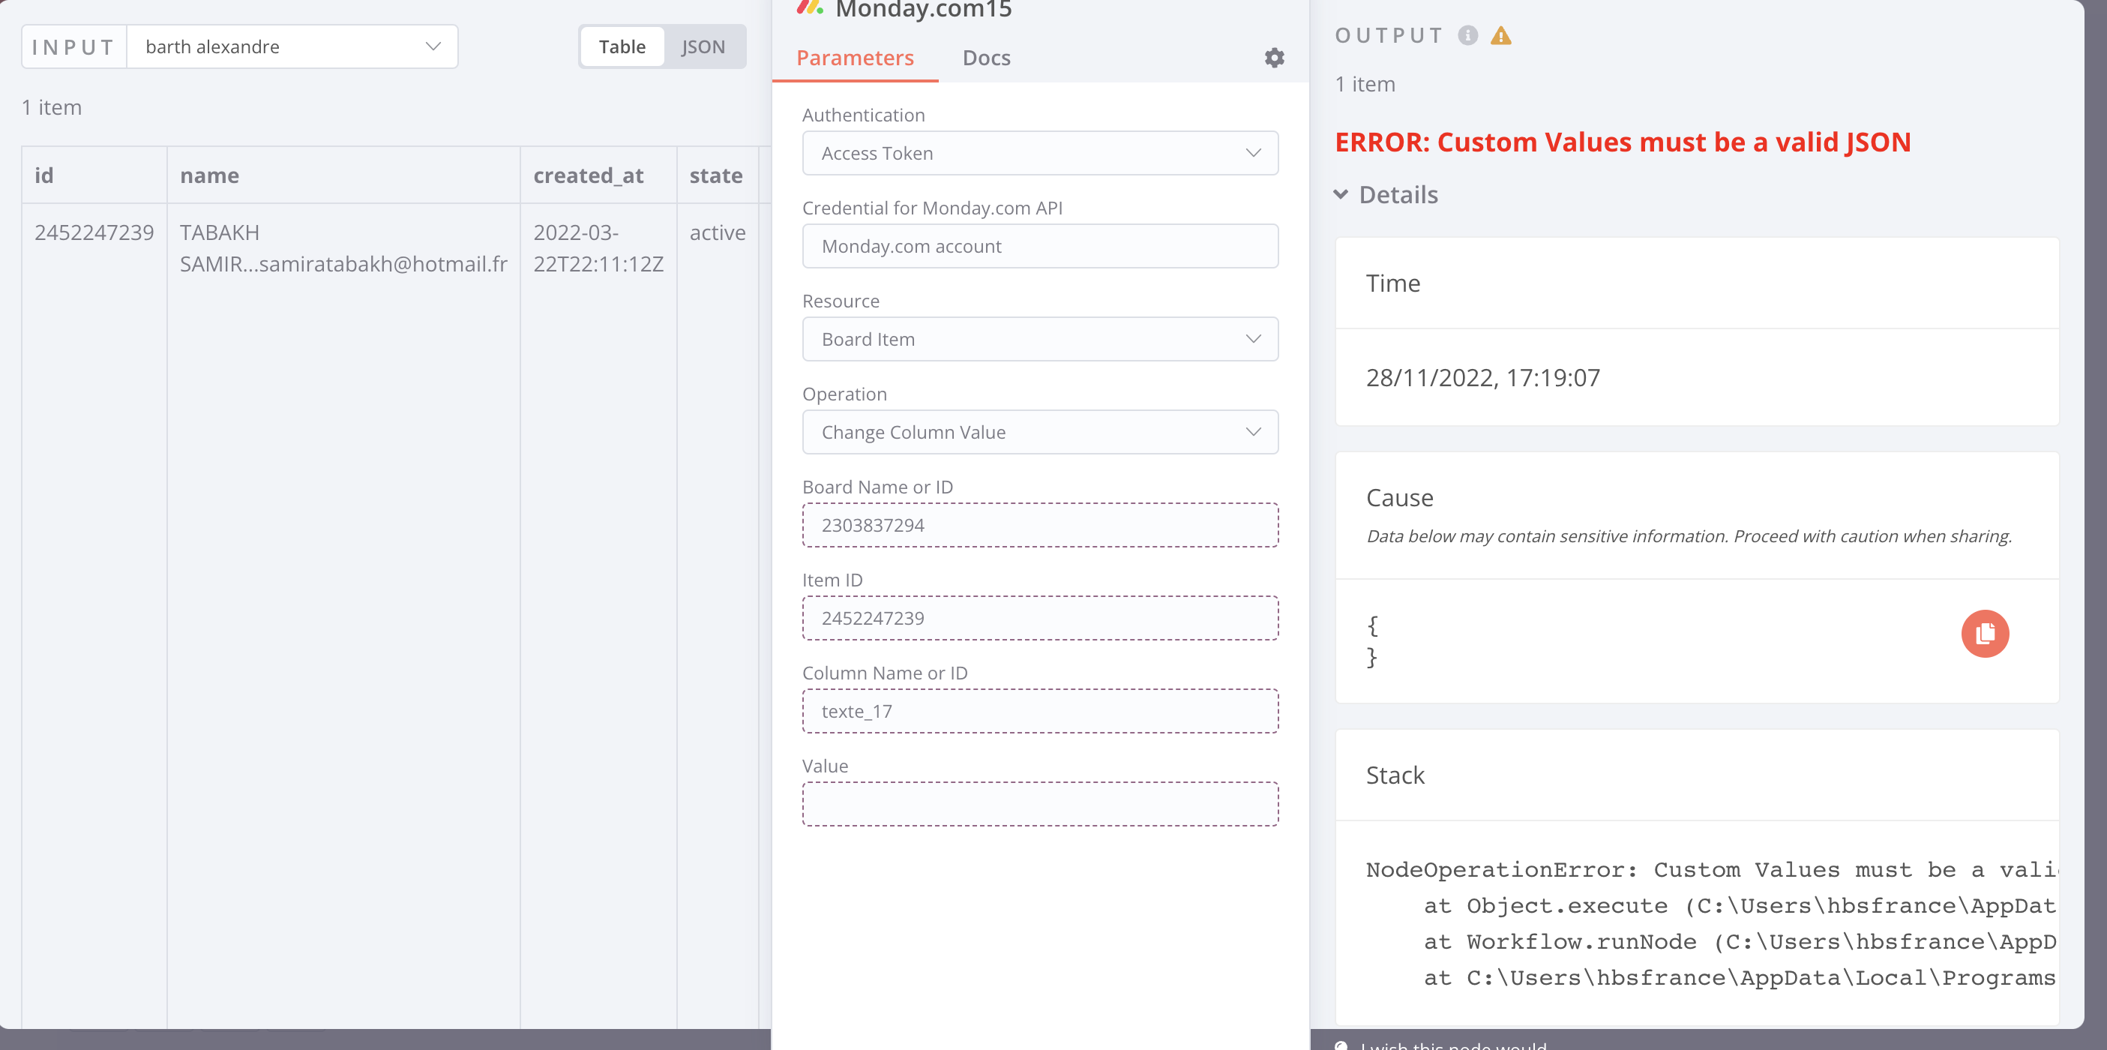2107x1050 pixels.
Task: Open the Change Column Value operation dropdown
Action: pos(1039,432)
